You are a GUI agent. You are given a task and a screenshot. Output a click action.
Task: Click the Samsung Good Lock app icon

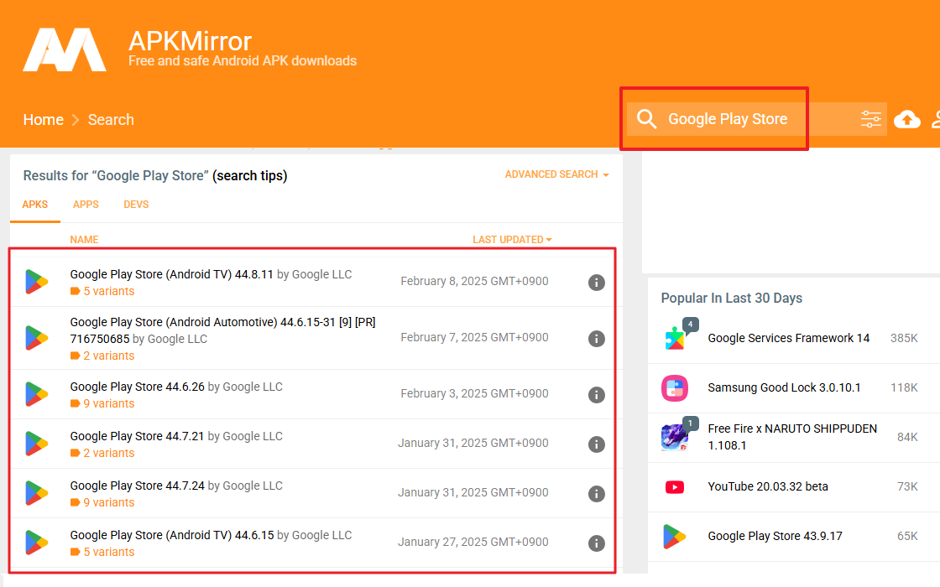click(676, 387)
